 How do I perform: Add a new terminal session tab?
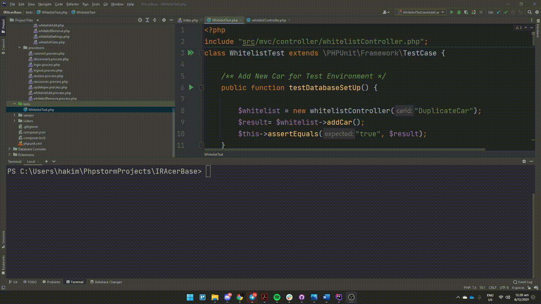46,161
